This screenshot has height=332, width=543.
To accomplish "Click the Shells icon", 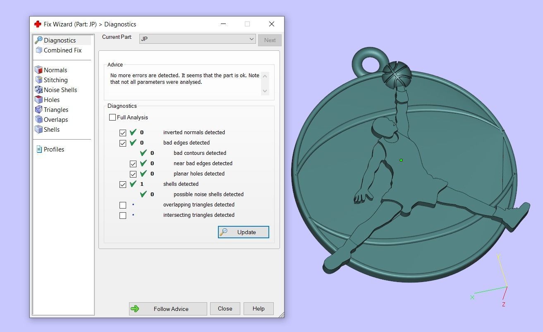I will pyautogui.click(x=39, y=129).
